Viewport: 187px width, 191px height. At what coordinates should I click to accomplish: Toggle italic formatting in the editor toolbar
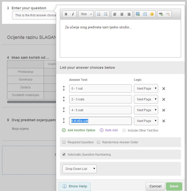pos(73,14)
